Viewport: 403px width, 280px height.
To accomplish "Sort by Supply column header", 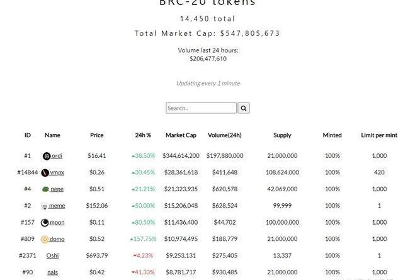I will pyautogui.click(x=282, y=135).
